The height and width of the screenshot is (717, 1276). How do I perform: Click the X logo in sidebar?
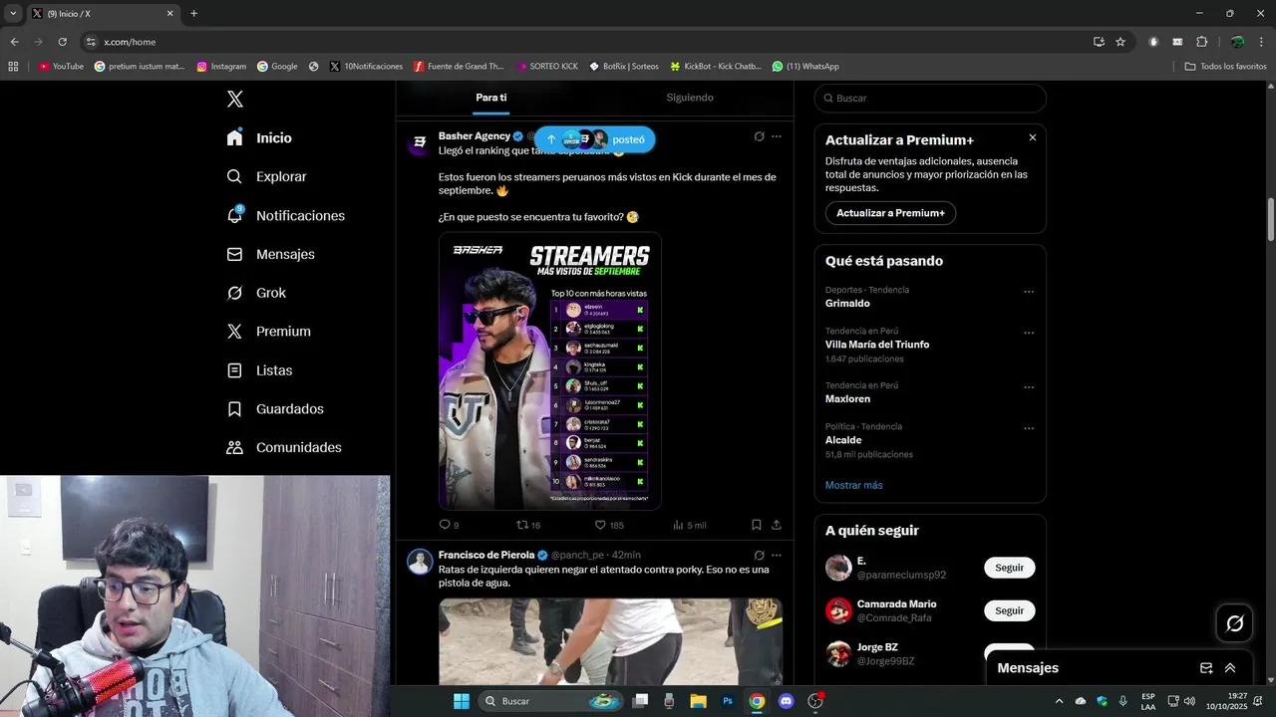coord(235,99)
